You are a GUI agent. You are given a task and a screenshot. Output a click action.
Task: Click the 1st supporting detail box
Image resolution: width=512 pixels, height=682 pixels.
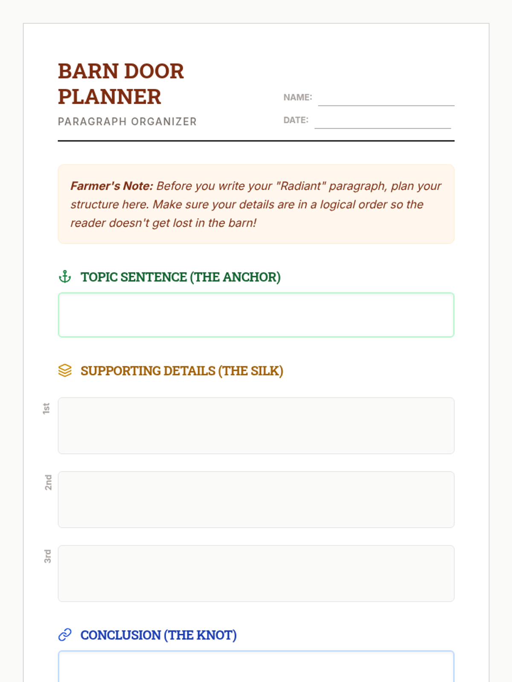click(x=256, y=426)
